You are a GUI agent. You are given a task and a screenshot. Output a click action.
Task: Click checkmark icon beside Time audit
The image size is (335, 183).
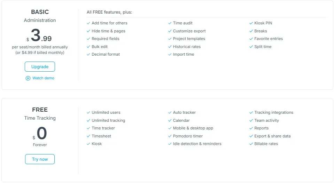click(170, 23)
